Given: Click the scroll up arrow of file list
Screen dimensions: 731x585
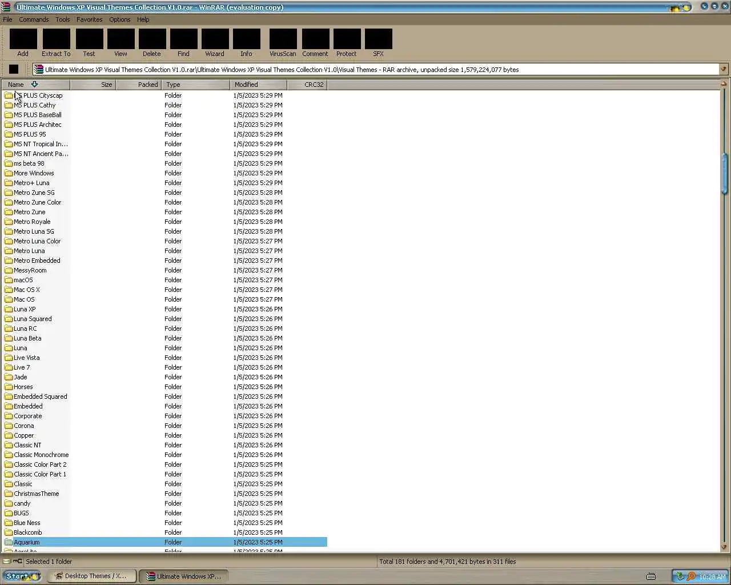Looking at the screenshot, I should pyautogui.click(x=724, y=84).
